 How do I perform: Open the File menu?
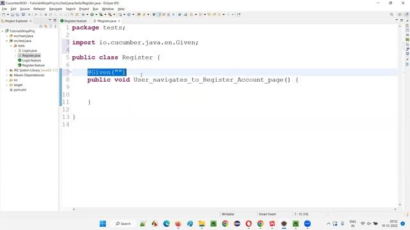[x=4, y=9]
